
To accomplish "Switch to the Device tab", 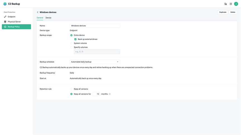I will coord(49,18).
